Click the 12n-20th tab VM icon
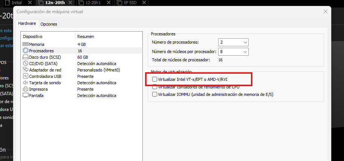The image size is (344, 161). tap(41, 3)
